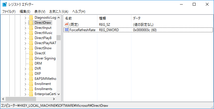Click the tree pane scroll up arrow
Screen dimensions: 214x109
coord(59,18)
